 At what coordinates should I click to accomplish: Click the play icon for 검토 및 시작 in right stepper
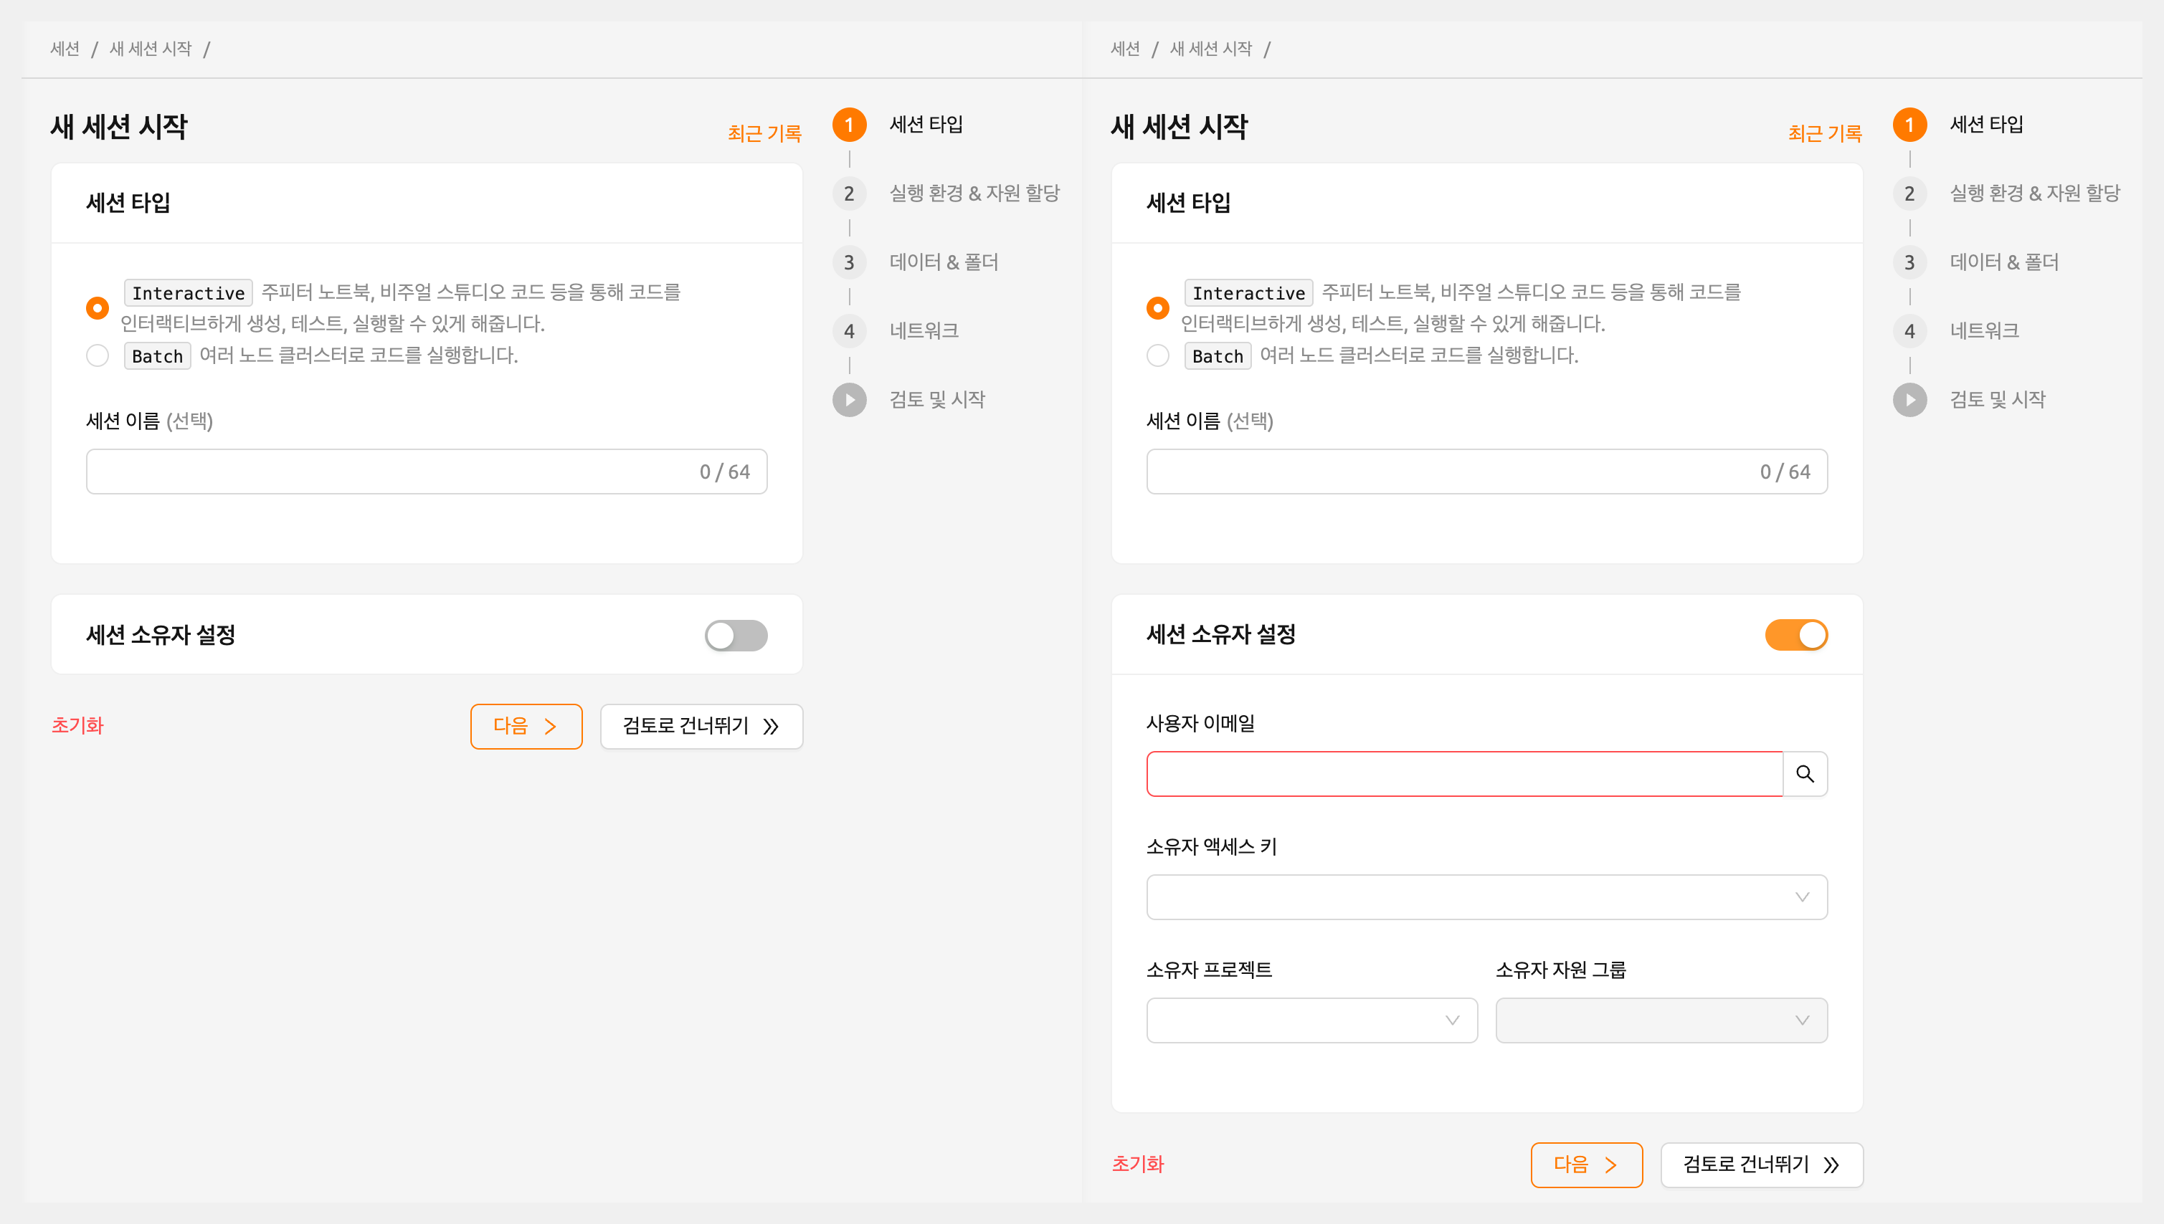(1910, 400)
